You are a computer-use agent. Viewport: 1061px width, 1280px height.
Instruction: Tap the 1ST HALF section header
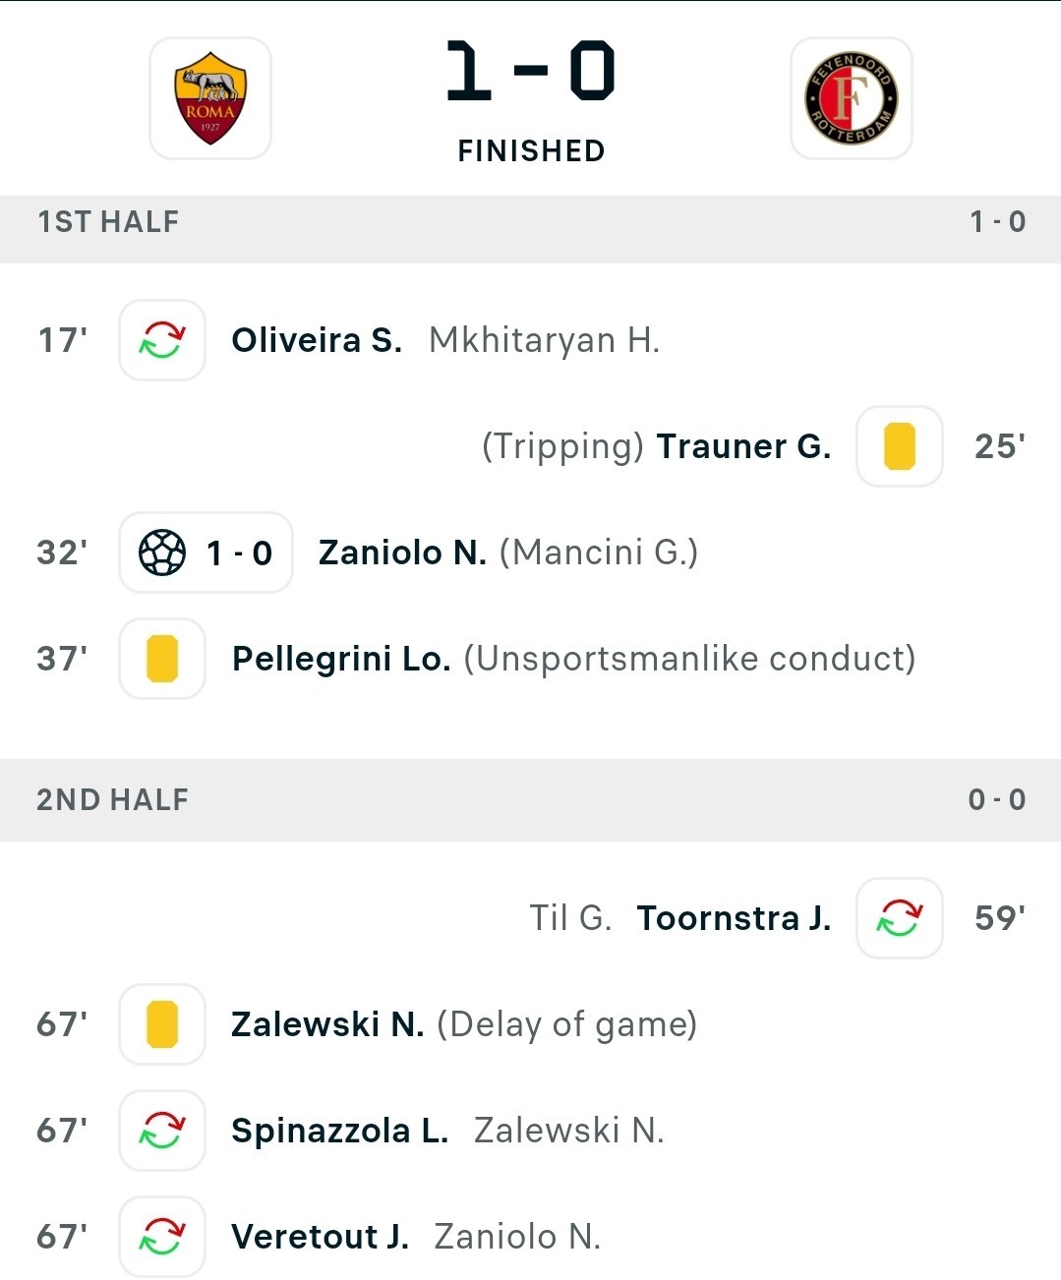click(x=531, y=222)
